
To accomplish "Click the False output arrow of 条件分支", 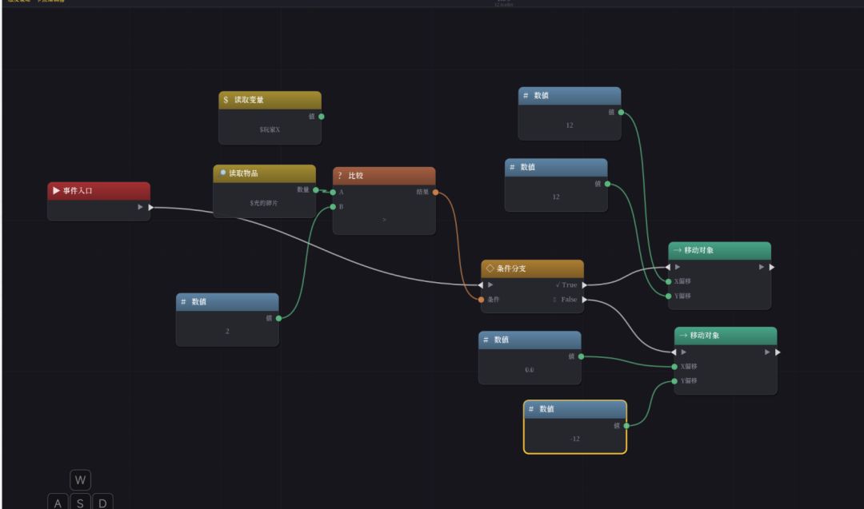I will (x=585, y=300).
